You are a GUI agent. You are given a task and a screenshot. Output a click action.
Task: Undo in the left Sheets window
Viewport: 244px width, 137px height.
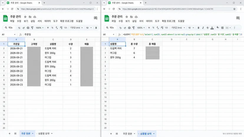19,28
